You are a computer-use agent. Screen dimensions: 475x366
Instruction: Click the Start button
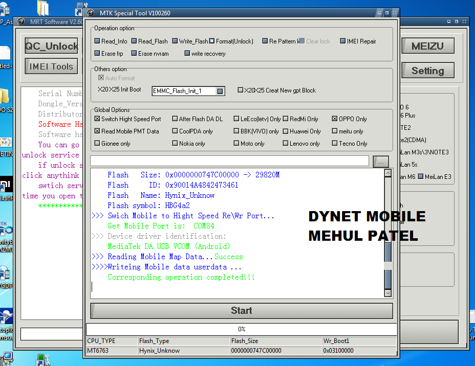point(242,311)
